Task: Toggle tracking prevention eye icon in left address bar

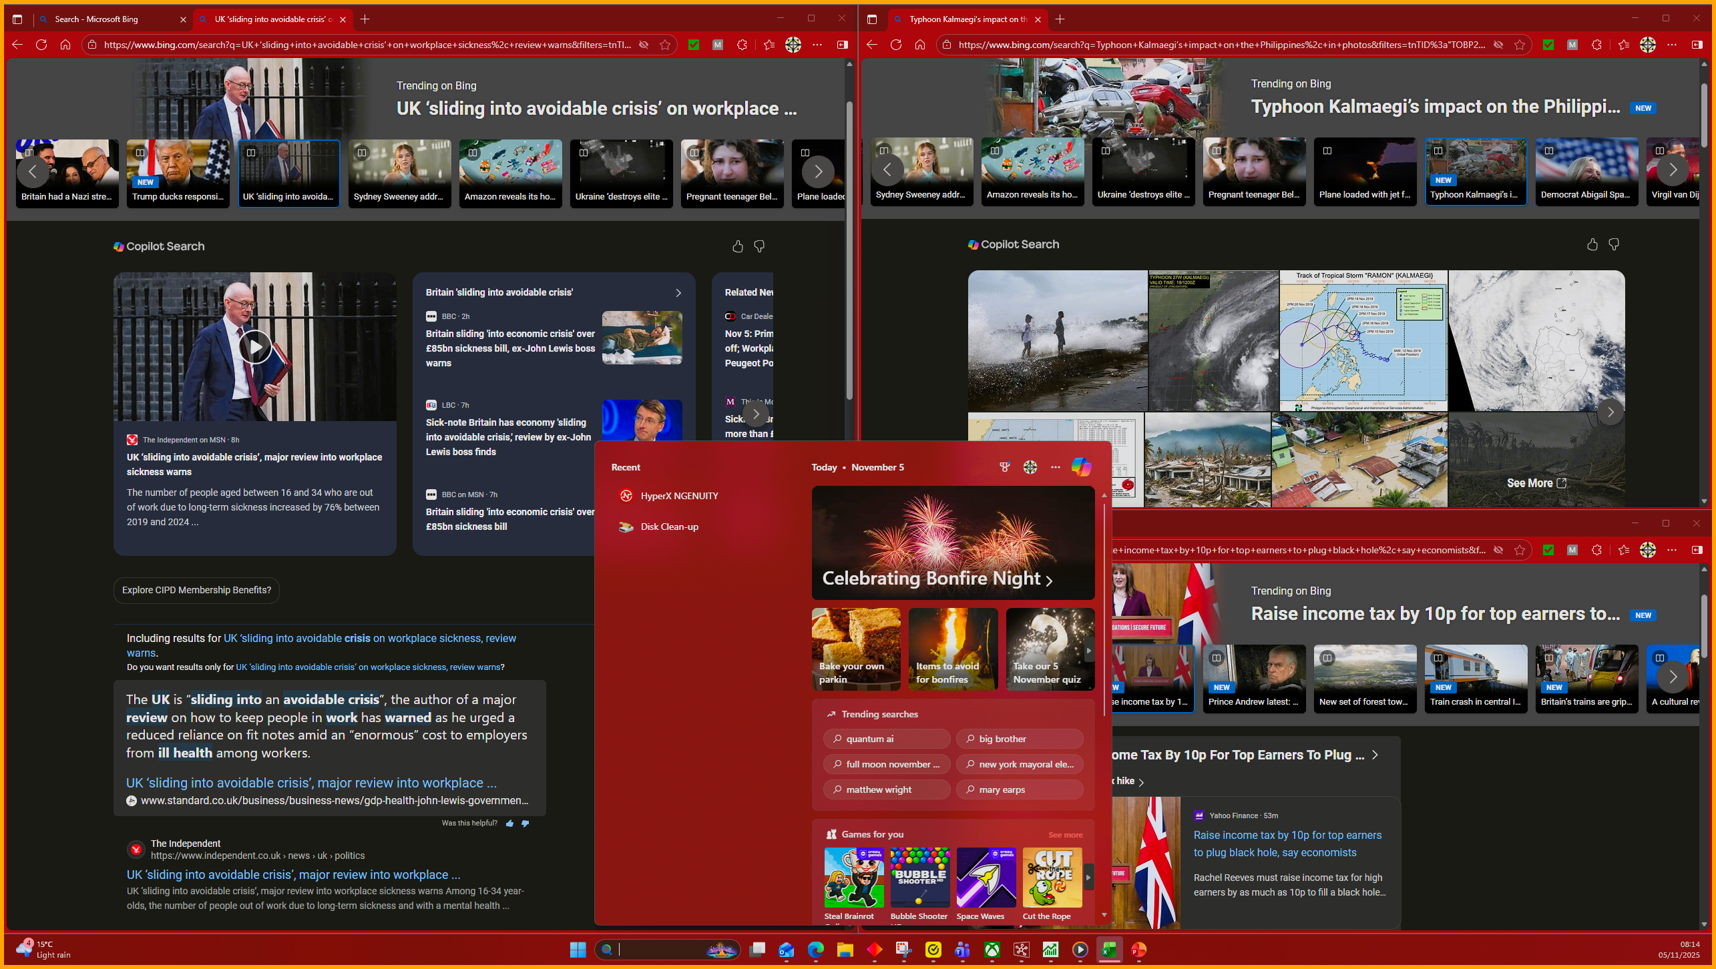Action: pos(644,45)
